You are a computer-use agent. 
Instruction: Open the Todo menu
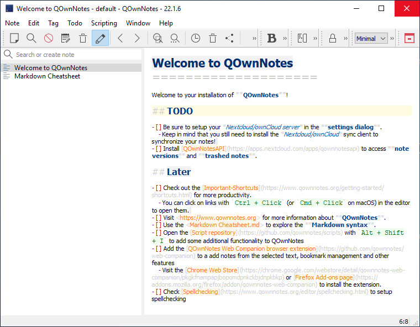tap(75, 23)
